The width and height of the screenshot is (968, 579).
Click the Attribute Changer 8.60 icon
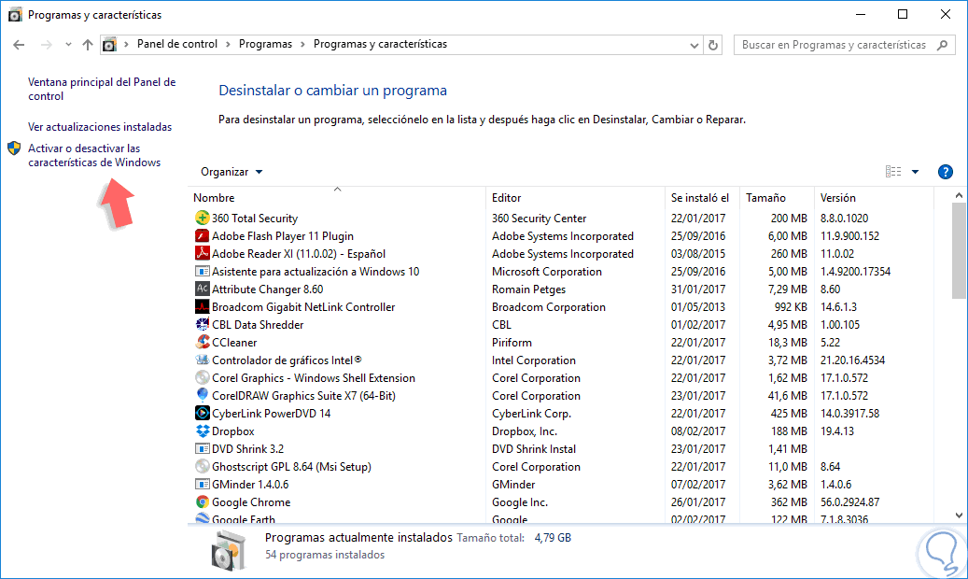(202, 289)
